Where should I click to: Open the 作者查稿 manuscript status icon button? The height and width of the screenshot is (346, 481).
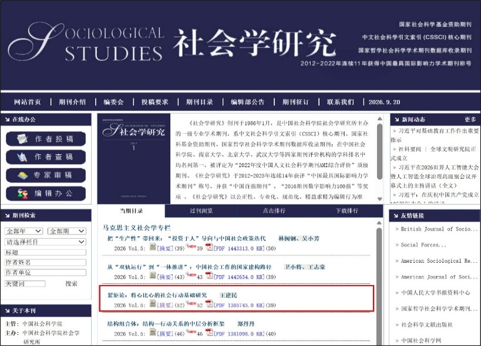(x=46, y=157)
